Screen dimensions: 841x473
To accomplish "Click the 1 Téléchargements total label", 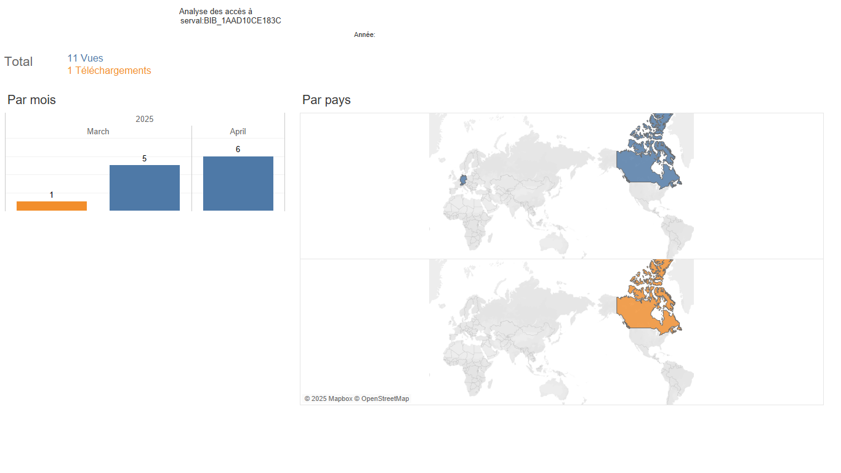I will point(110,71).
